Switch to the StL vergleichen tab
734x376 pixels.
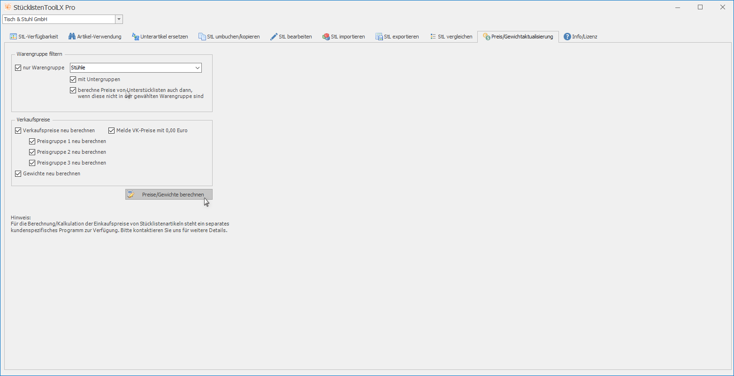tap(451, 37)
